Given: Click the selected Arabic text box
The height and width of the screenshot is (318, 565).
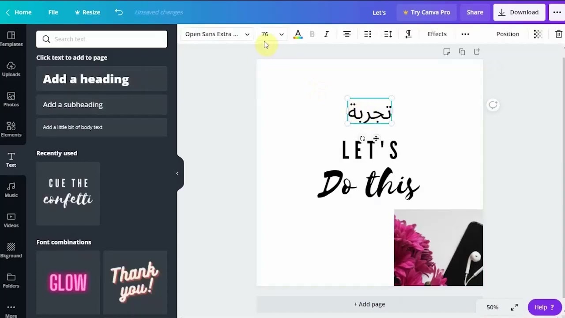Looking at the screenshot, I should tap(369, 111).
